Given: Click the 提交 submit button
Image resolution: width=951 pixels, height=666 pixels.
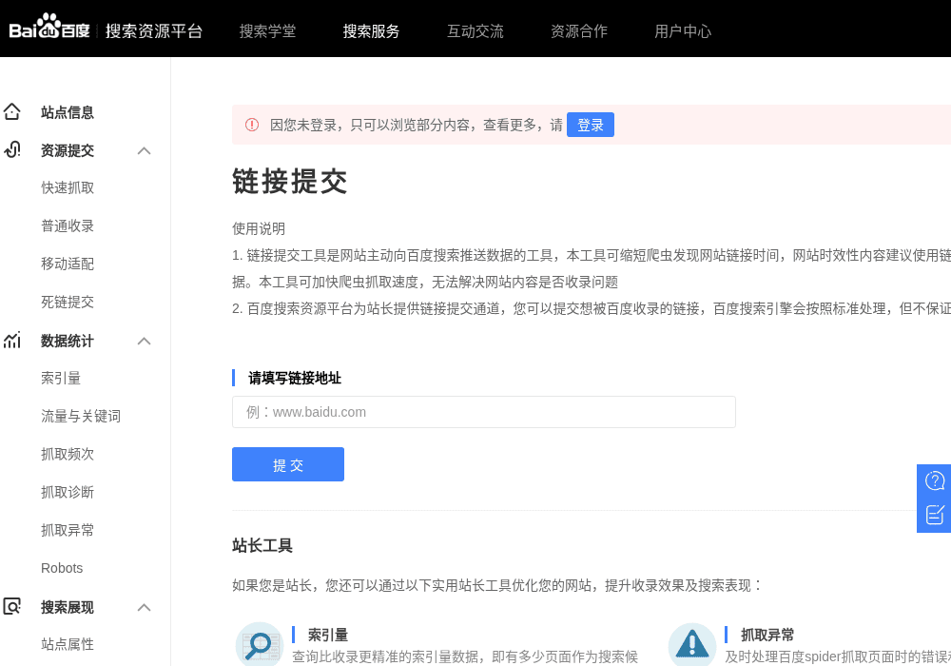Looking at the screenshot, I should pyautogui.click(x=288, y=464).
